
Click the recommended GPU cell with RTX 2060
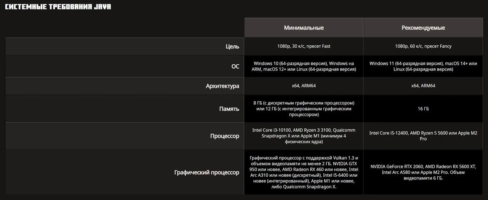[423, 172]
